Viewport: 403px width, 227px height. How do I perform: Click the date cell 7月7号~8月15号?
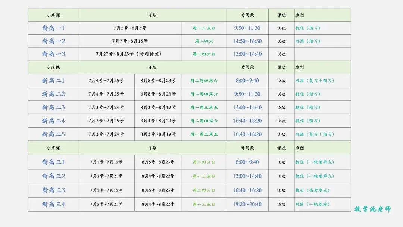tap(130, 41)
